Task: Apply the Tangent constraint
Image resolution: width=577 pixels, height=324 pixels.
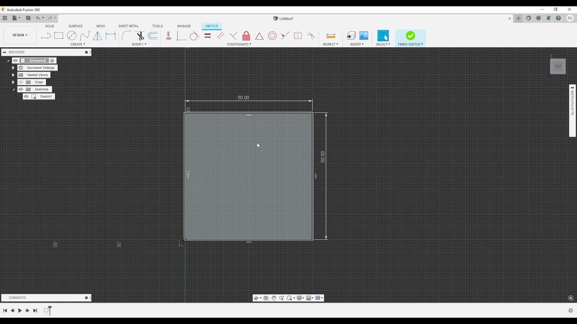Action: tap(194, 36)
